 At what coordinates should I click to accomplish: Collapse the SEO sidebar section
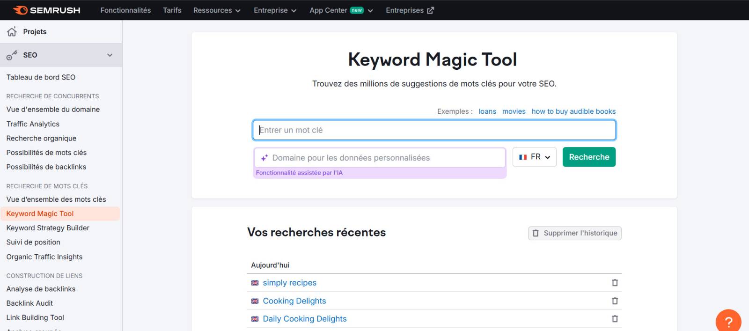click(x=110, y=55)
